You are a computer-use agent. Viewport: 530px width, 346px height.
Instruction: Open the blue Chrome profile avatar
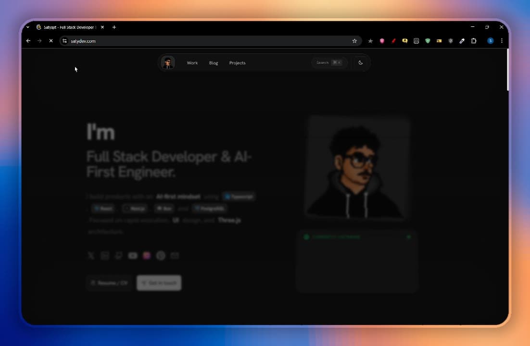coord(491,41)
